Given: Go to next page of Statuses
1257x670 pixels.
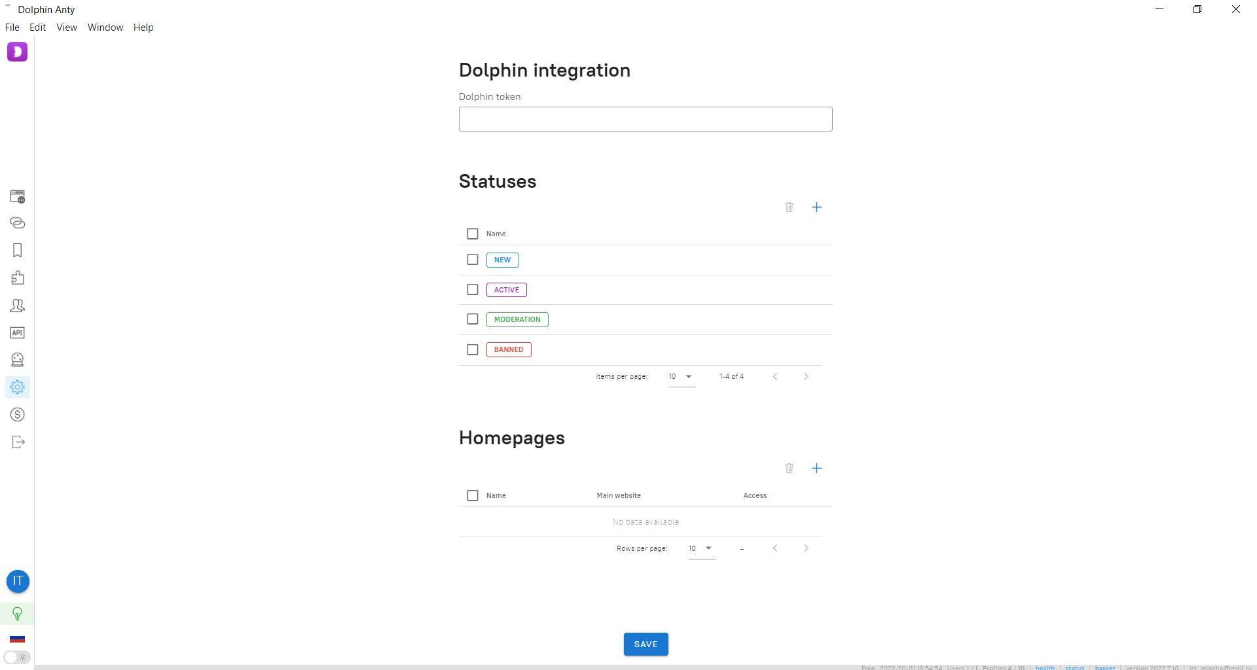Looking at the screenshot, I should 806,376.
